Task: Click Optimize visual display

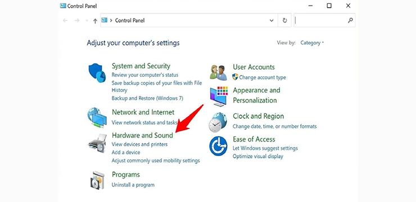Action: [258, 157]
